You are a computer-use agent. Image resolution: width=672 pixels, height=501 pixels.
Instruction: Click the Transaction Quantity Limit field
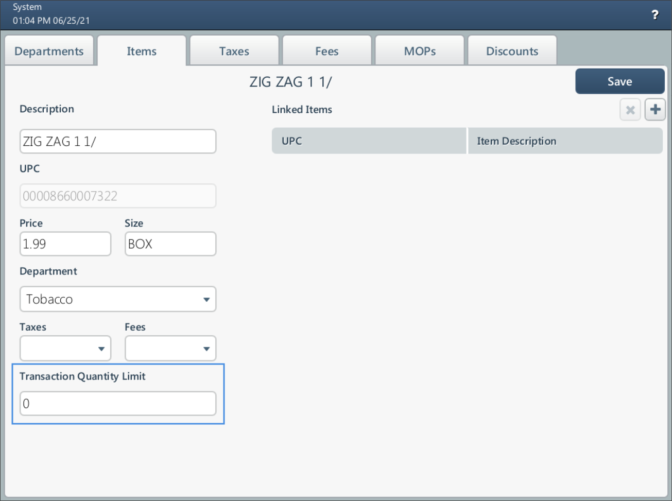117,404
